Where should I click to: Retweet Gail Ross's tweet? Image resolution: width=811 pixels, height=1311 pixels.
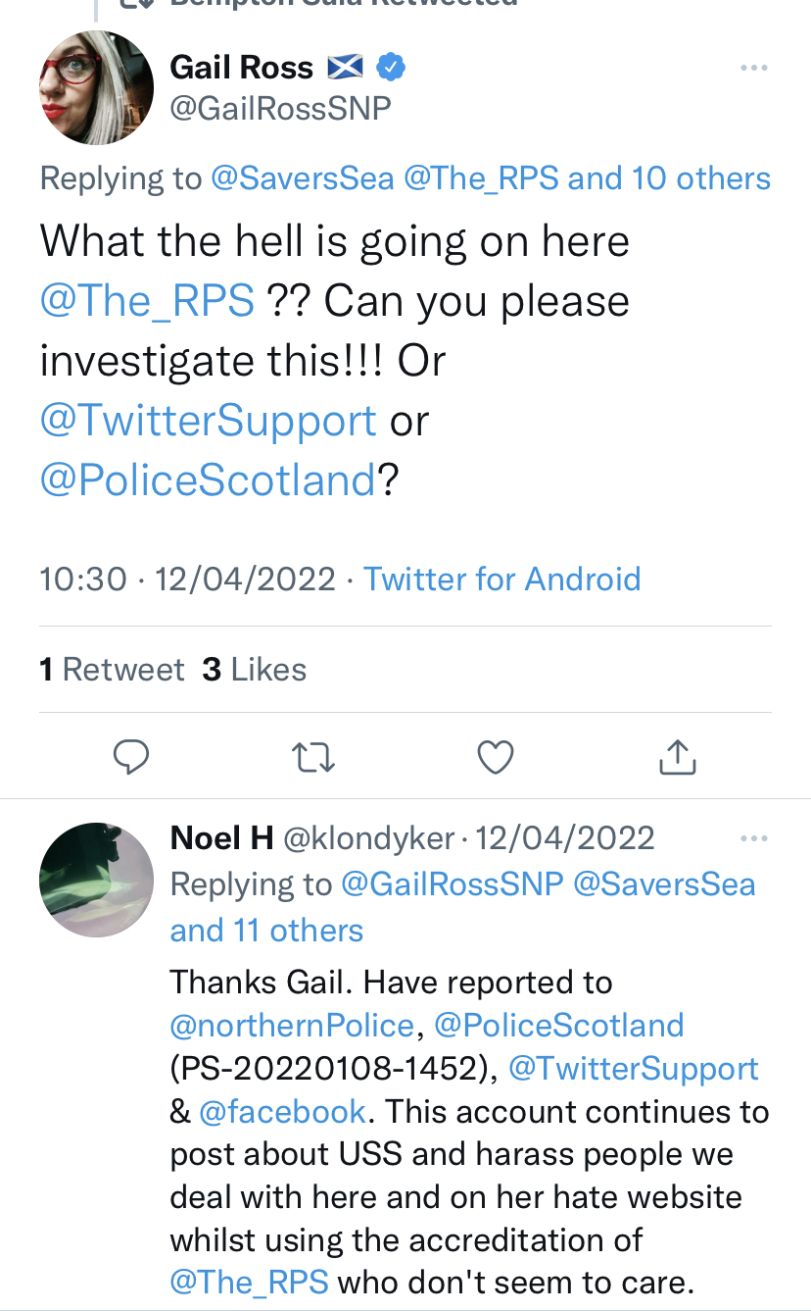click(x=314, y=756)
